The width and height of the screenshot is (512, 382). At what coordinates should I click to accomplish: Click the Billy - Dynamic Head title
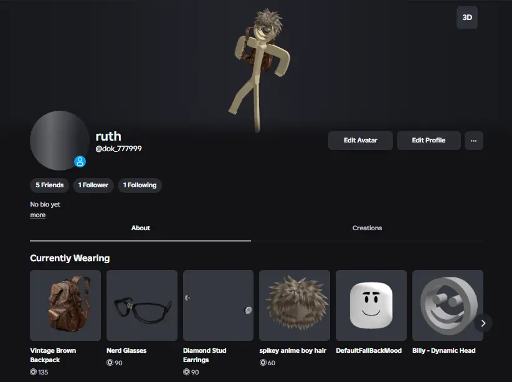443,351
